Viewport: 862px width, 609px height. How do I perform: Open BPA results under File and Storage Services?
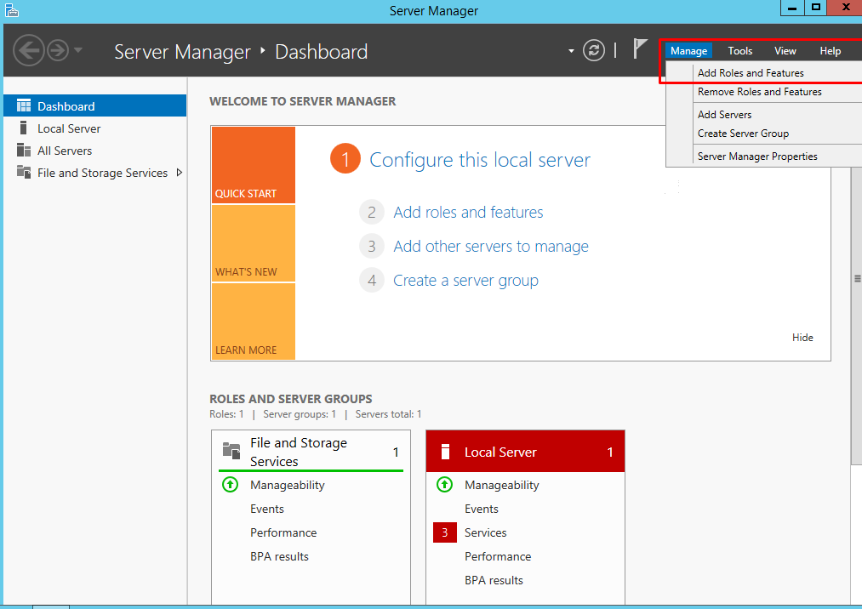click(279, 556)
